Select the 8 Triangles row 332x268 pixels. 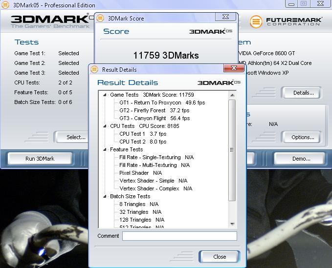click(139, 205)
